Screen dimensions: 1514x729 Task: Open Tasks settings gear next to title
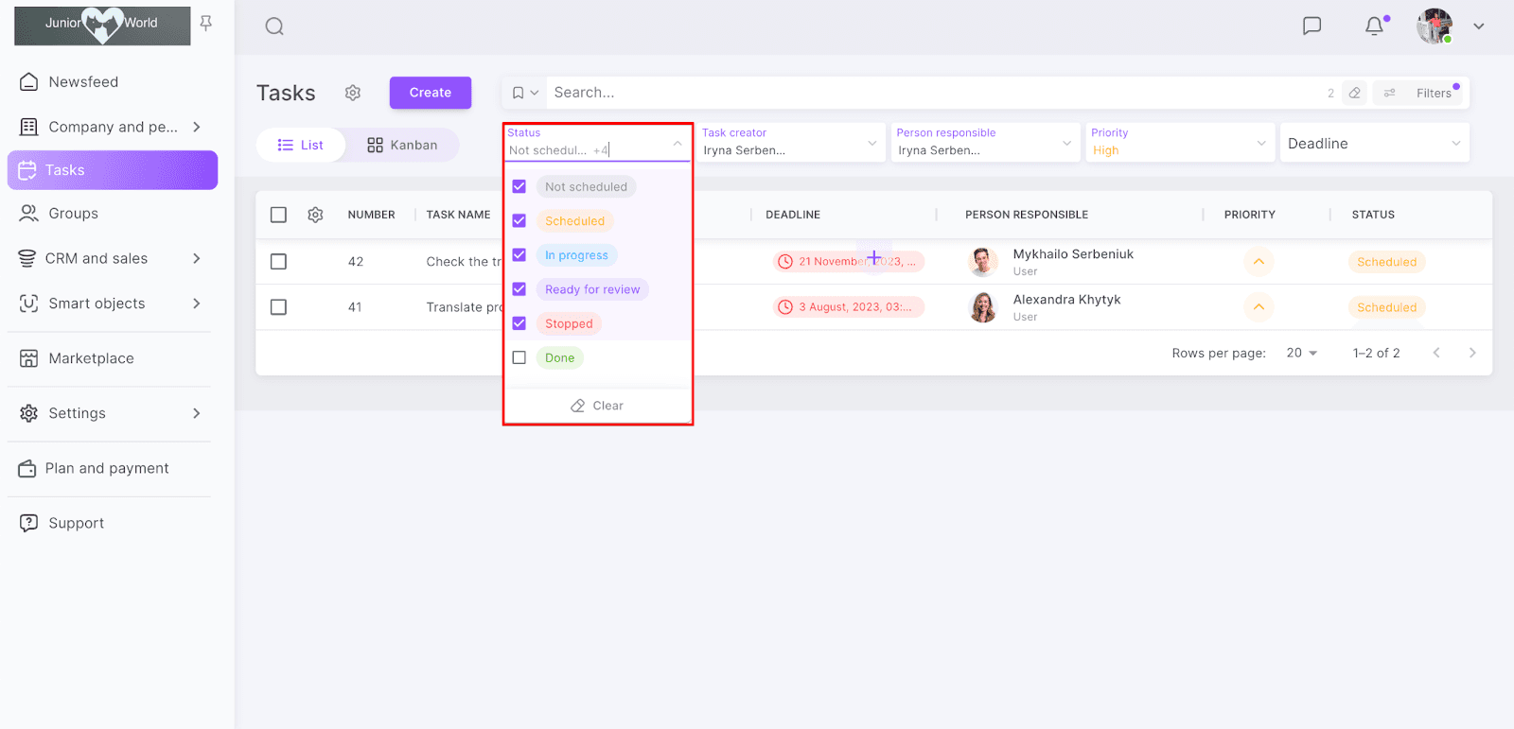point(353,93)
